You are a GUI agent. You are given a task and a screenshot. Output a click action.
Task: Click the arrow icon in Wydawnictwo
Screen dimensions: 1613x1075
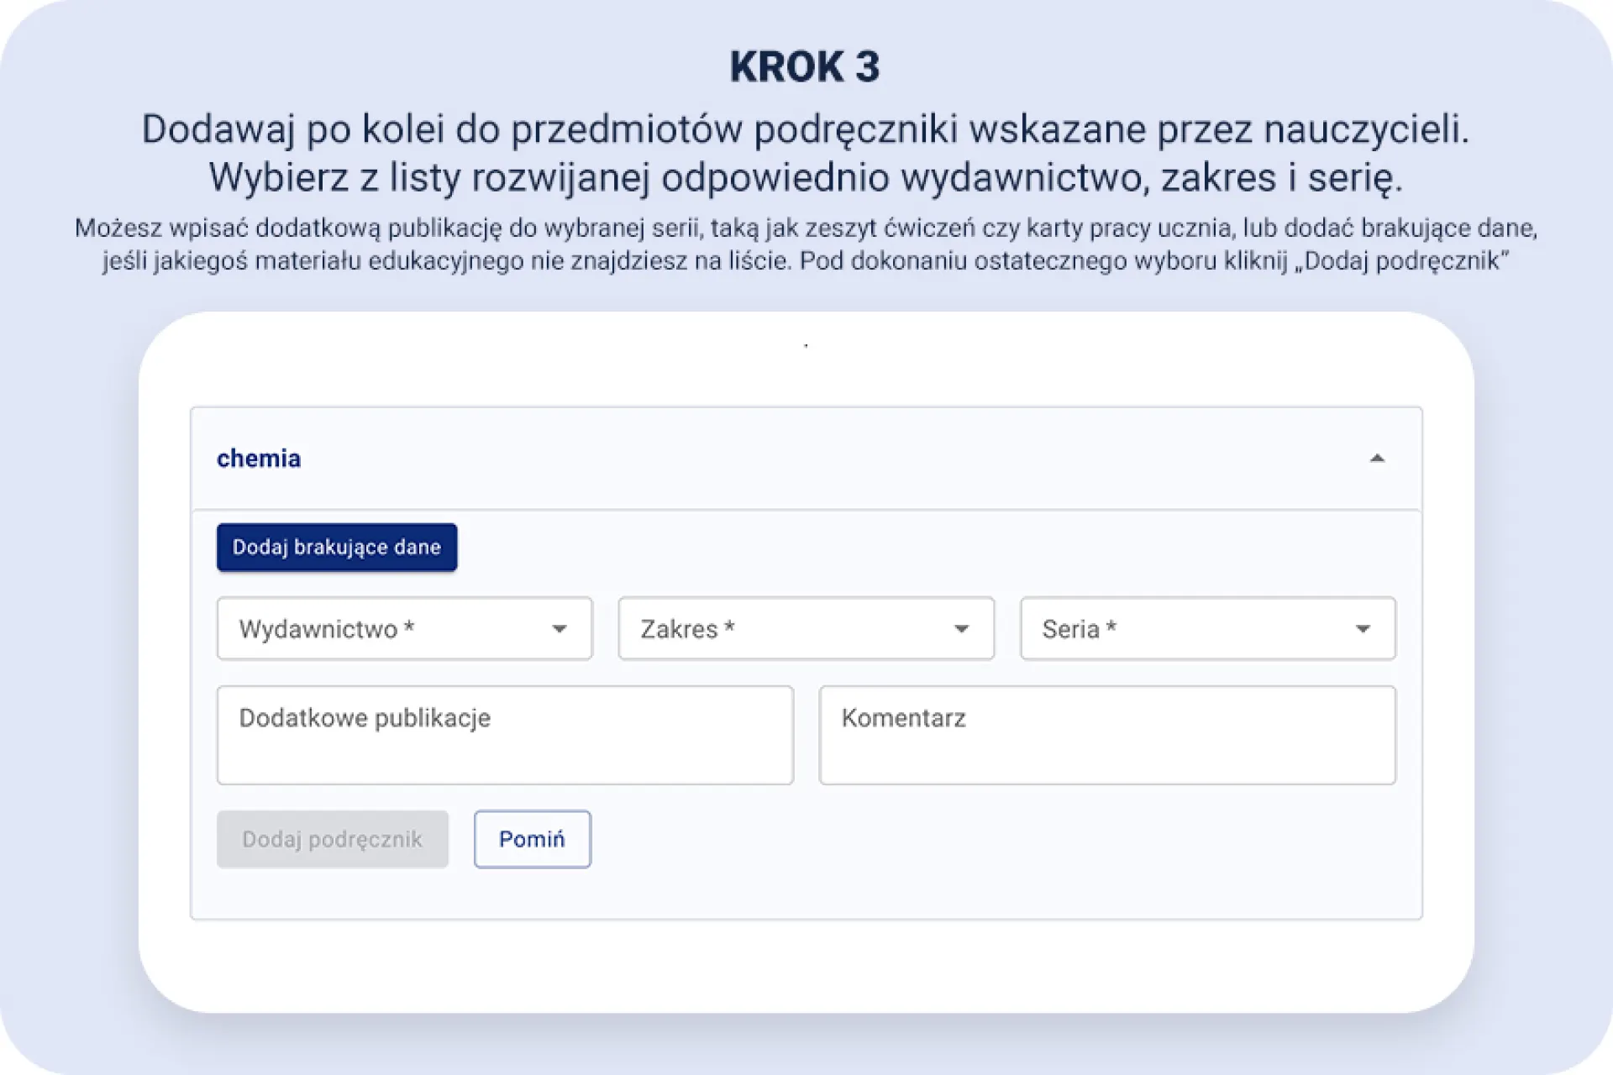tap(560, 629)
